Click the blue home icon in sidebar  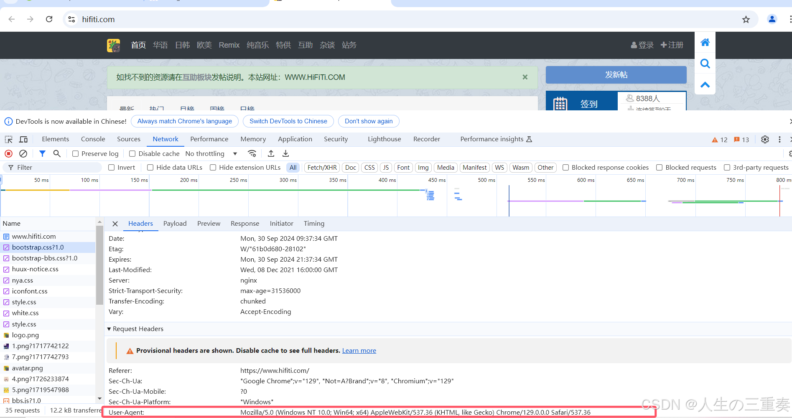click(705, 42)
